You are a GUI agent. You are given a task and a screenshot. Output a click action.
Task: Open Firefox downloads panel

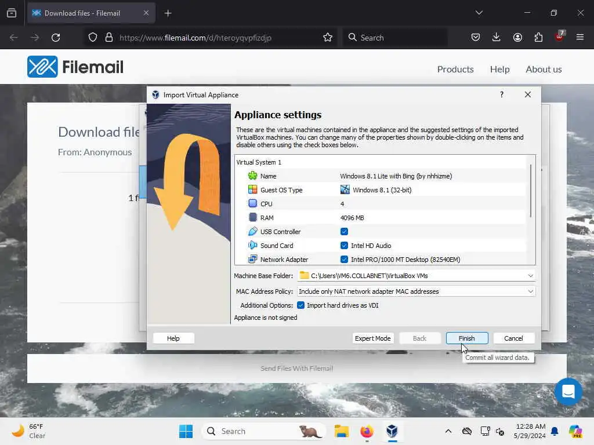pos(497,37)
